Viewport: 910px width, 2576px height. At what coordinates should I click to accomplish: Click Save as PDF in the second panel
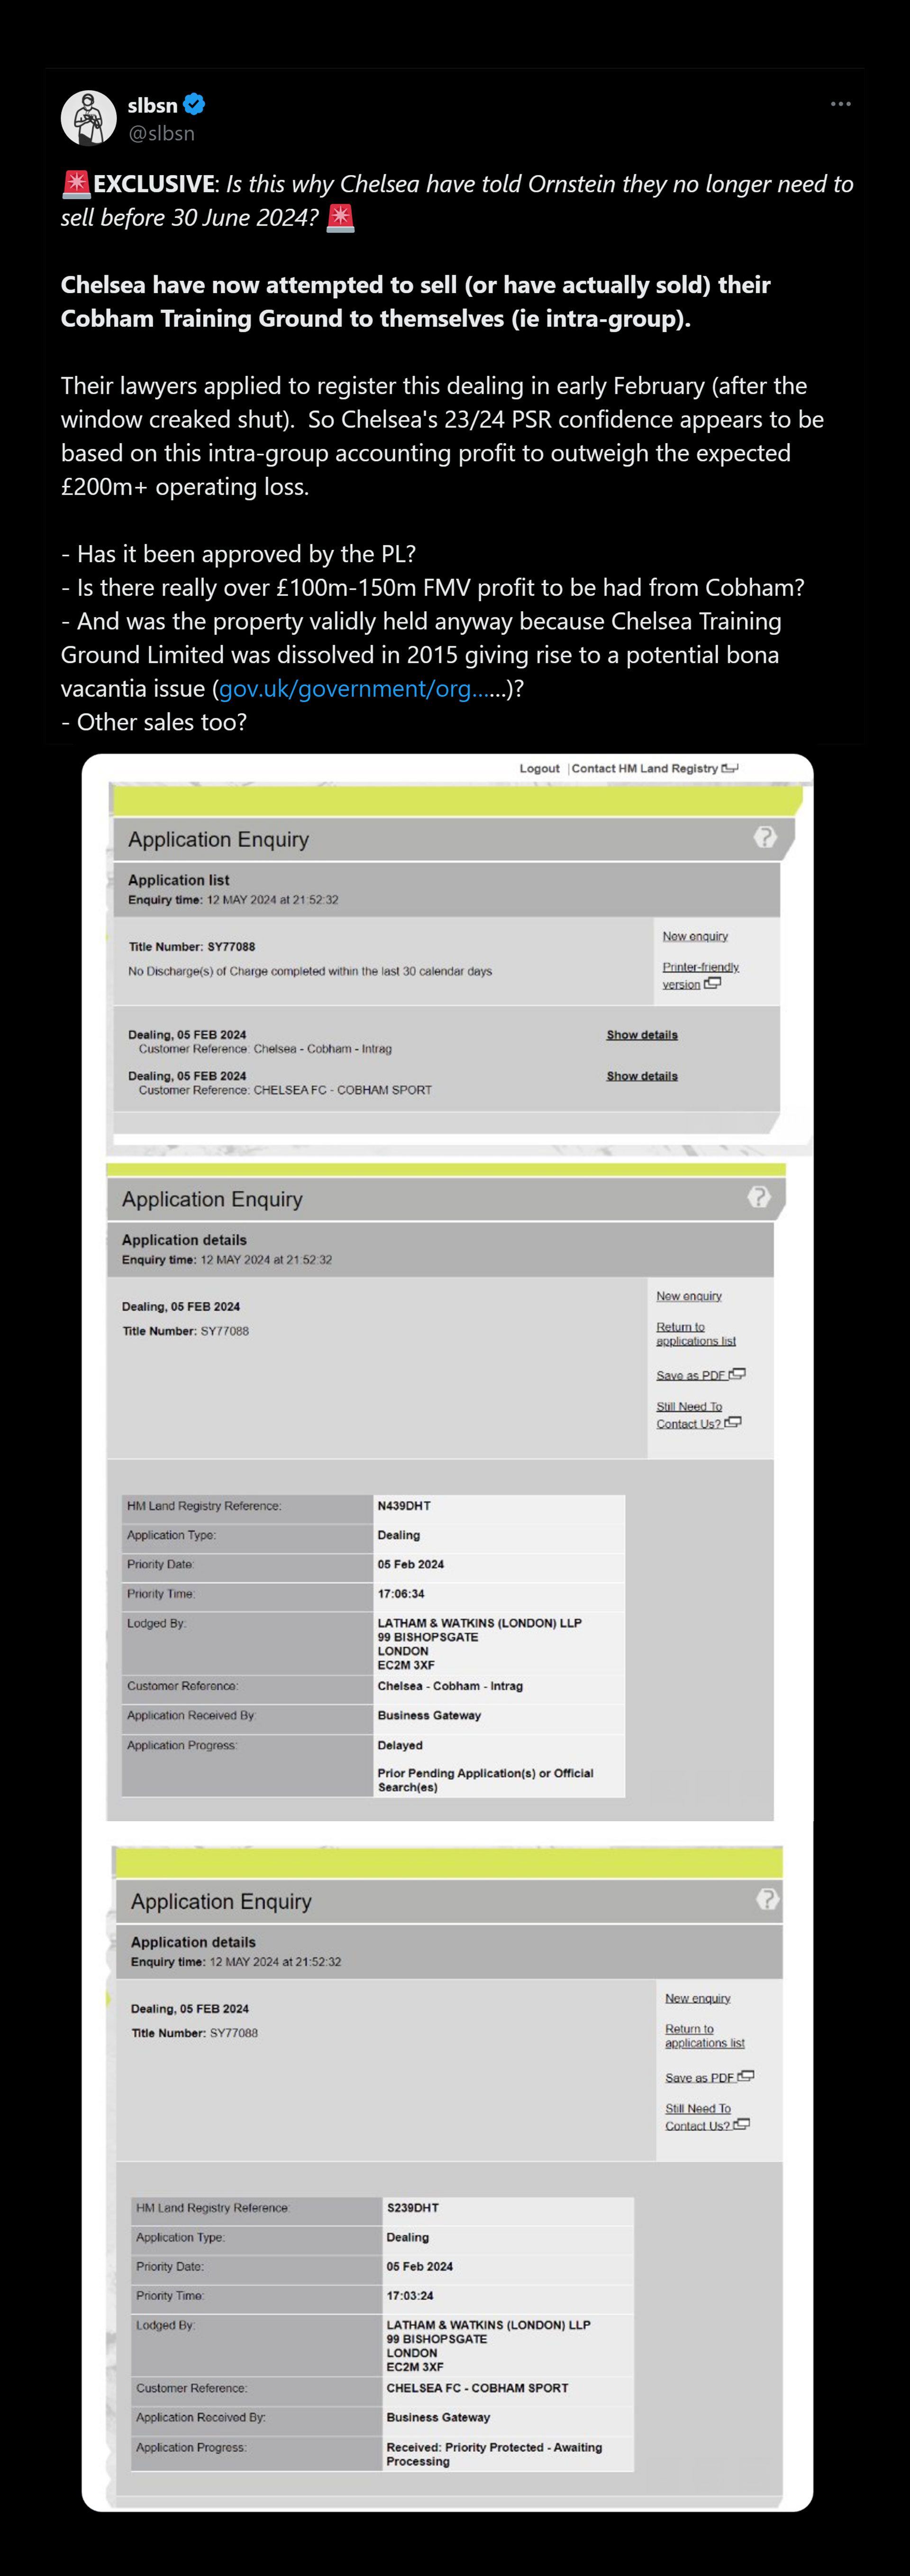point(691,1375)
